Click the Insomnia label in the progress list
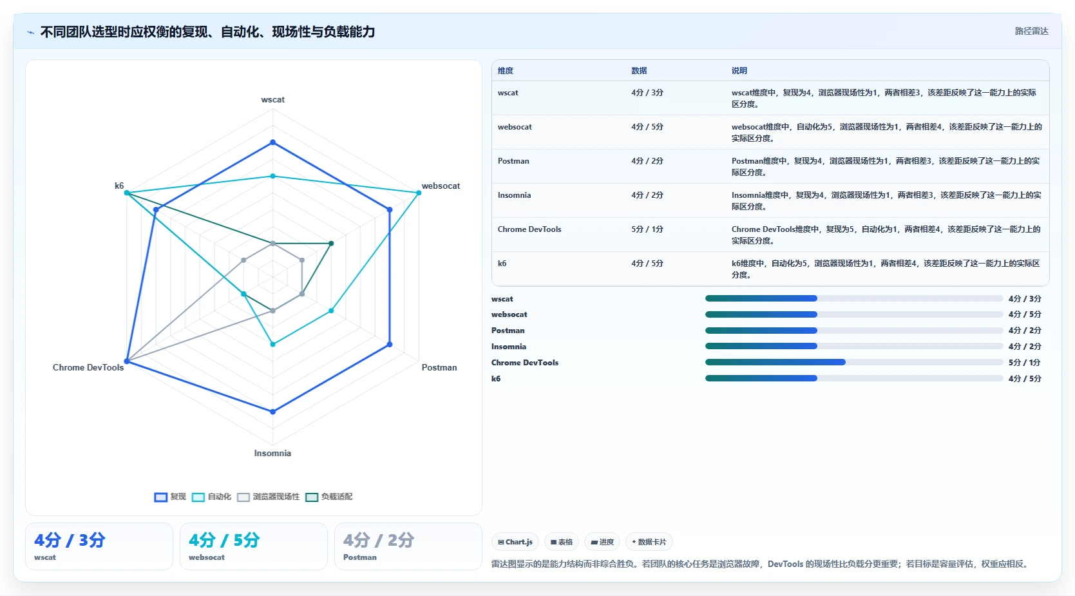1075x596 pixels. (509, 347)
